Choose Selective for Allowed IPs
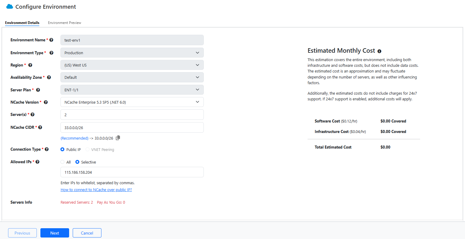This screenshot has height=239, width=465. click(77, 162)
